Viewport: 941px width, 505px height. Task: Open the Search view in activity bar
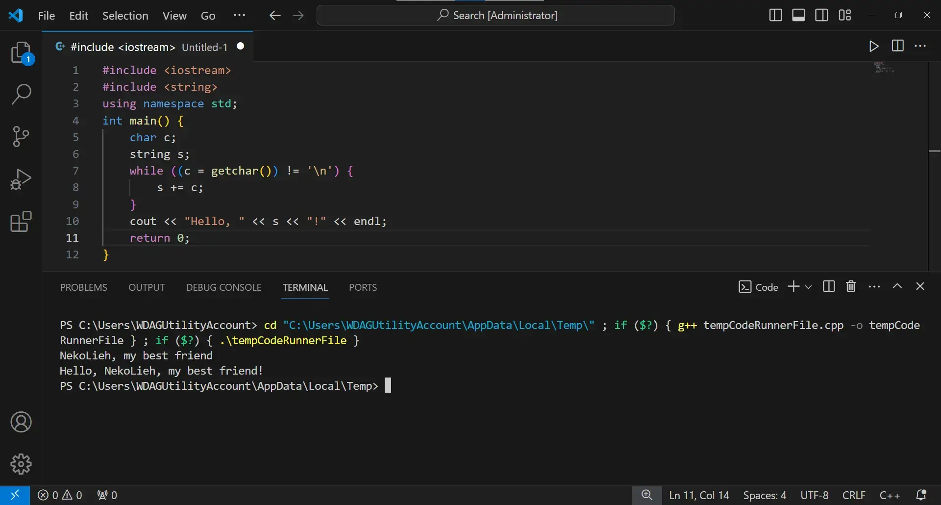coord(21,94)
